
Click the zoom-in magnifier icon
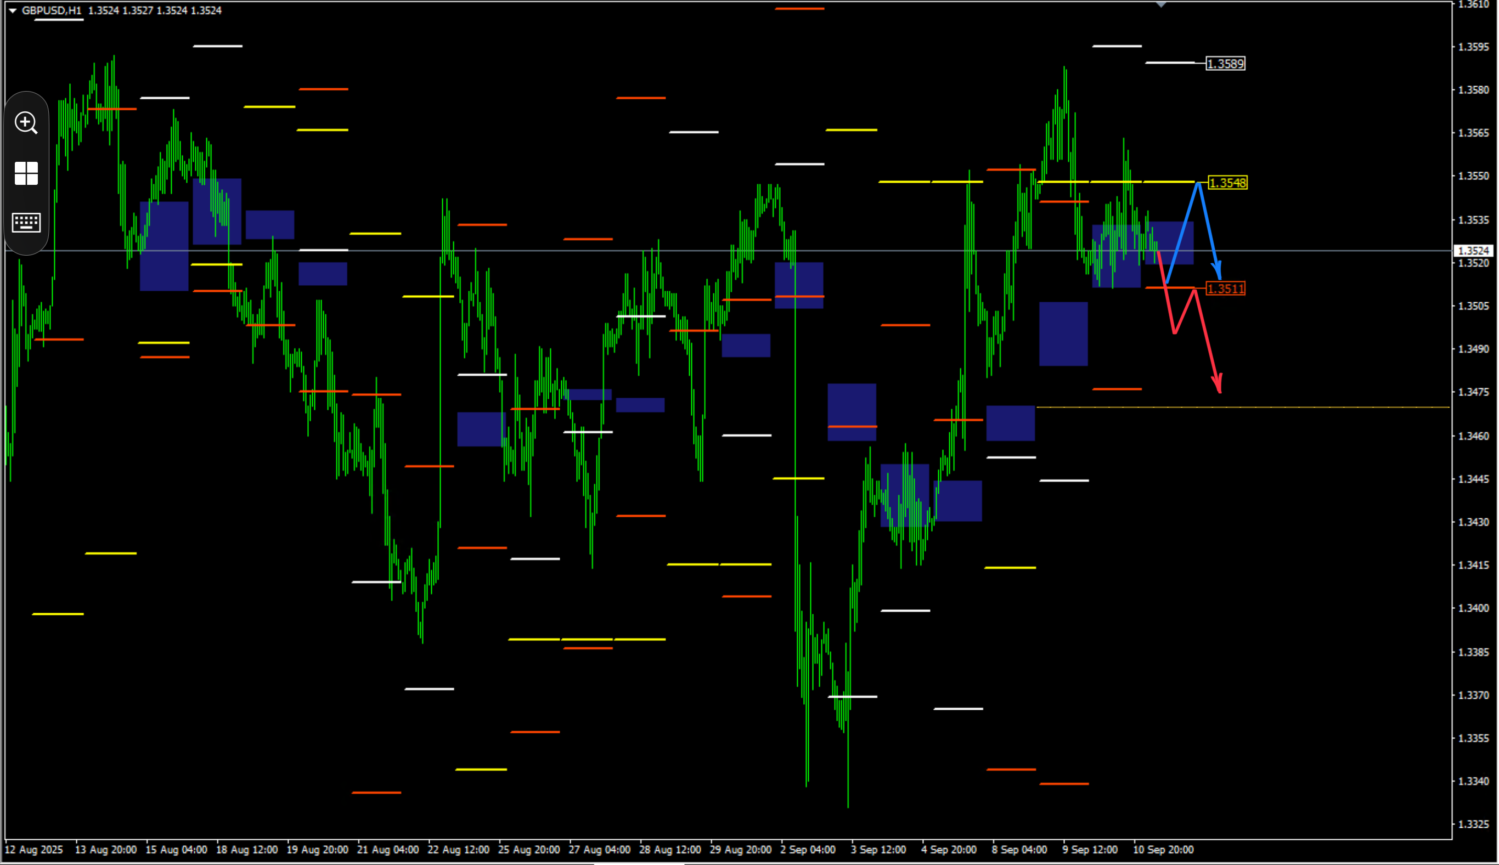pyautogui.click(x=26, y=123)
